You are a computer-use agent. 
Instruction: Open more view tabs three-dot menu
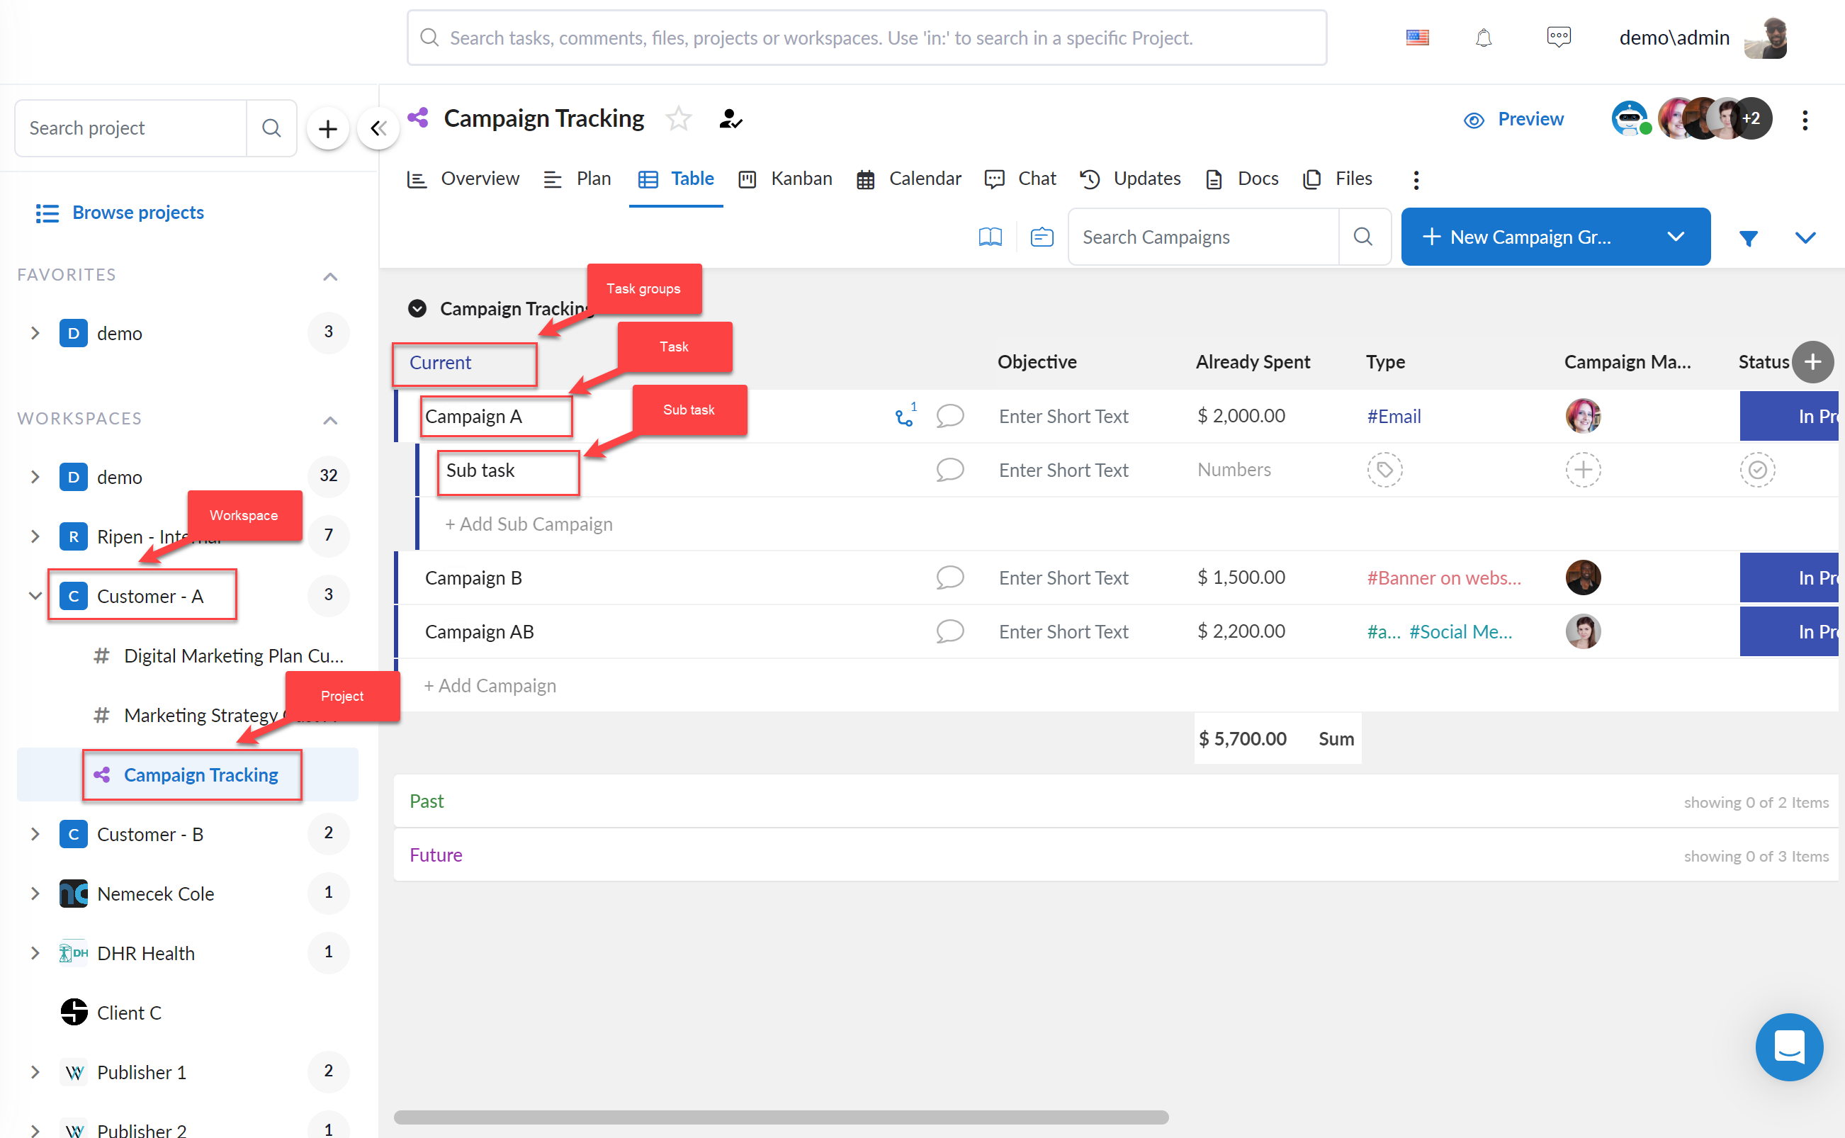(1416, 180)
